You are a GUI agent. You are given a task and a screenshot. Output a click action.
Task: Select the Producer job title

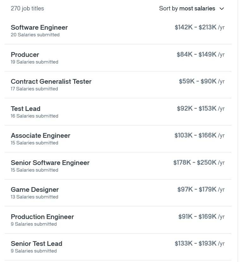25,55
